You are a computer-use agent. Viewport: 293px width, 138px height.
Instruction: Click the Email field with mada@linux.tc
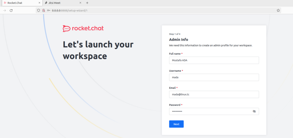click(214, 95)
